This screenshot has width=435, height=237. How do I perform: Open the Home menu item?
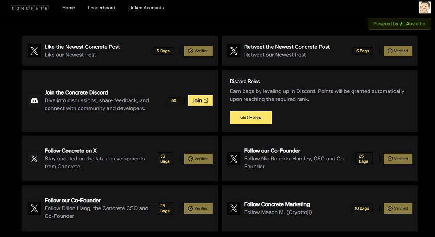pyautogui.click(x=69, y=8)
